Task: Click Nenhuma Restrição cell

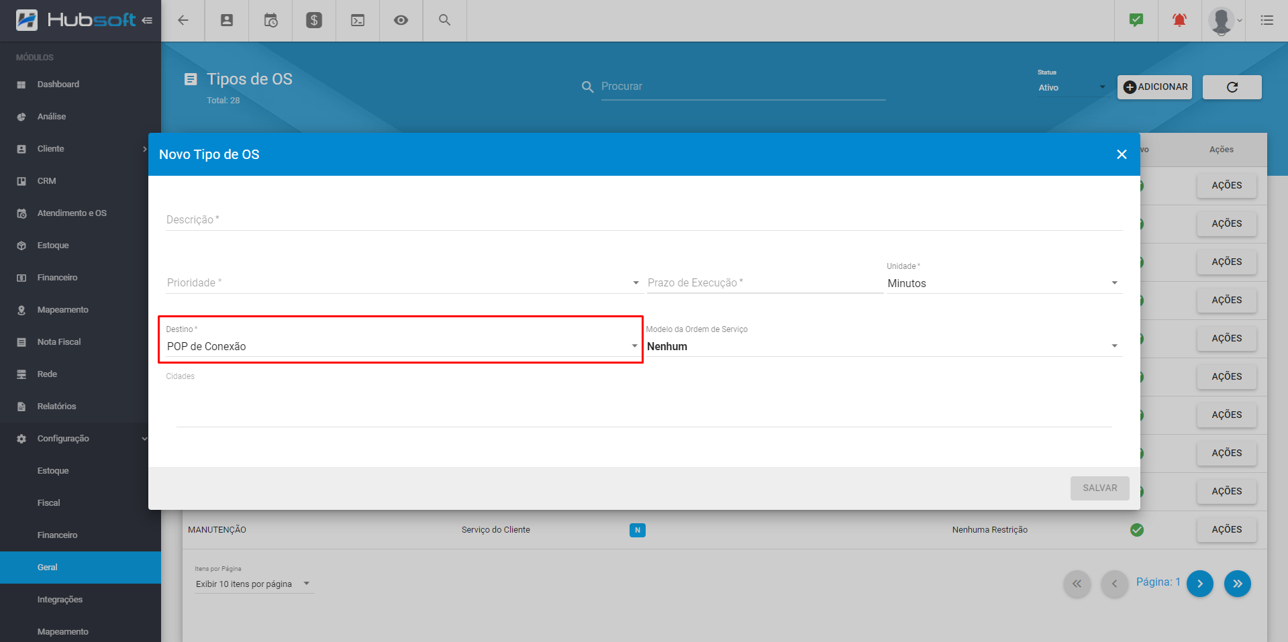Action: pyautogui.click(x=990, y=530)
